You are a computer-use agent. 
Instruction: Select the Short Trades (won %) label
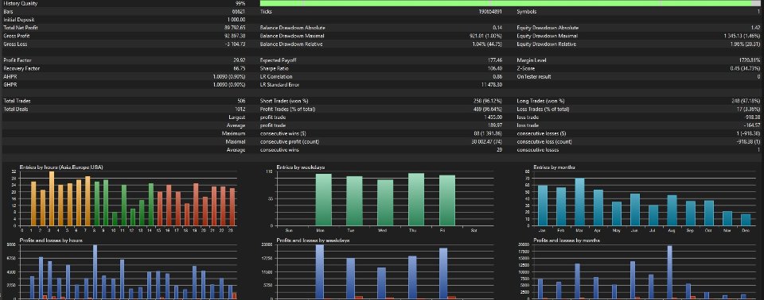click(284, 101)
